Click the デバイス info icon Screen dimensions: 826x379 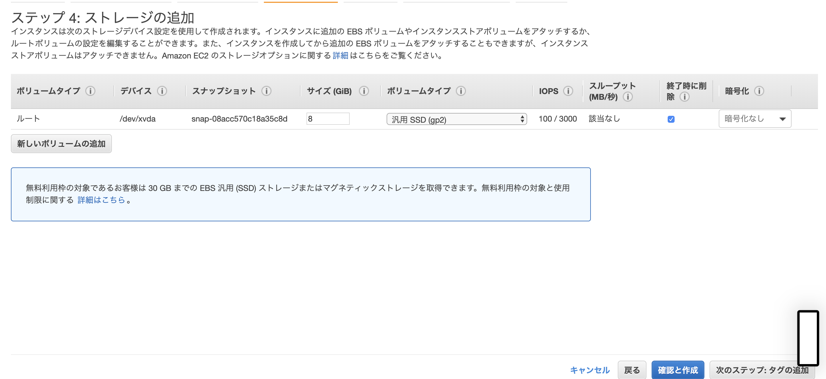click(163, 91)
